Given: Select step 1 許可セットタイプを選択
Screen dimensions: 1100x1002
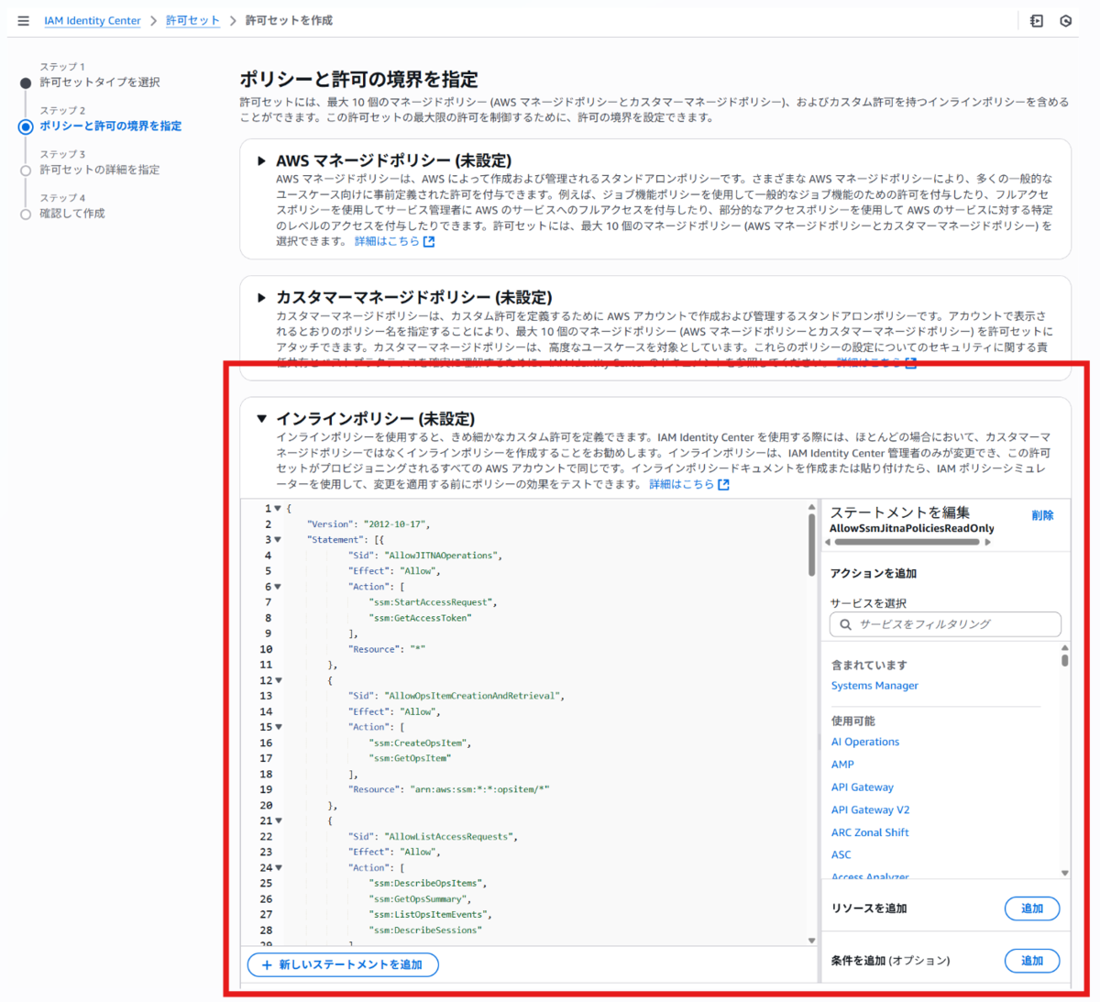Looking at the screenshot, I should (100, 83).
